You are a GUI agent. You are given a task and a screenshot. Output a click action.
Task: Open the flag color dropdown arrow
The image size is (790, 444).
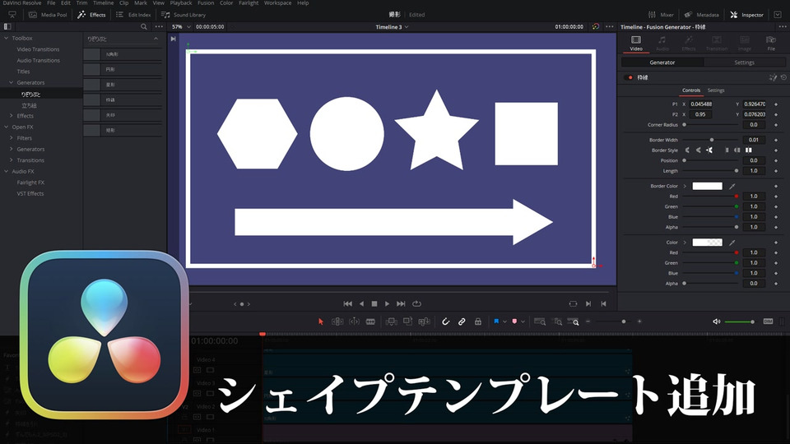(x=504, y=321)
